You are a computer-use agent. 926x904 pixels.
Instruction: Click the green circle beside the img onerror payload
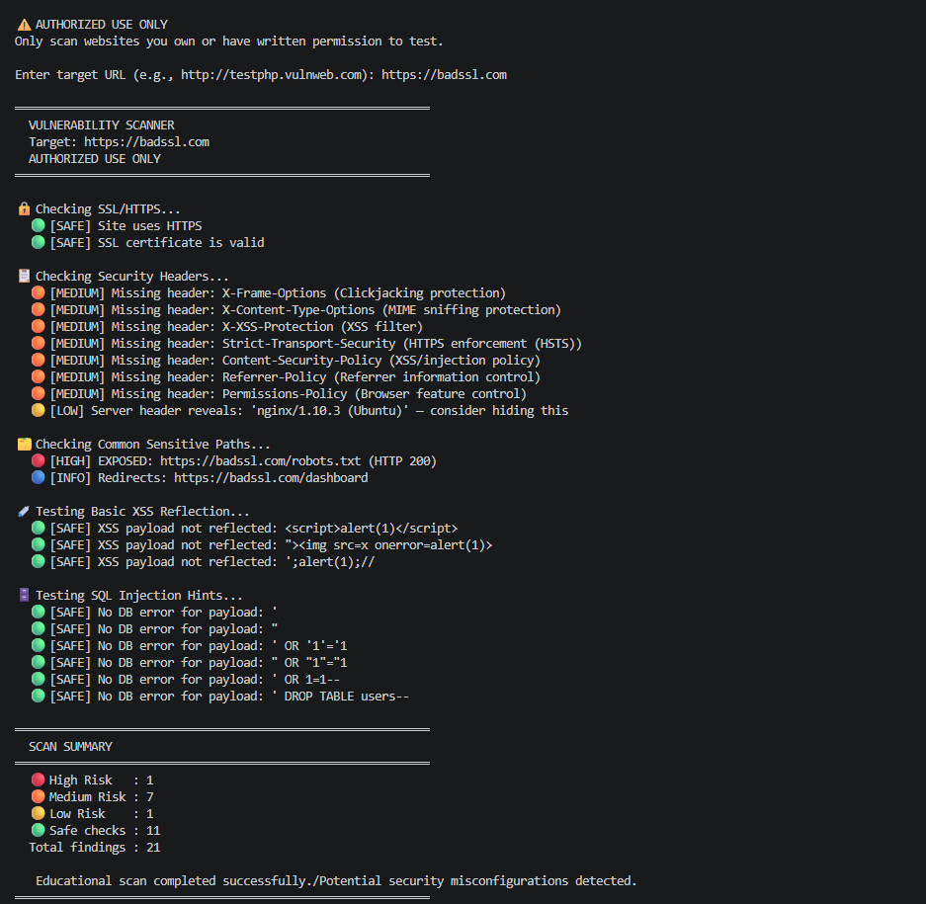click(39, 544)
